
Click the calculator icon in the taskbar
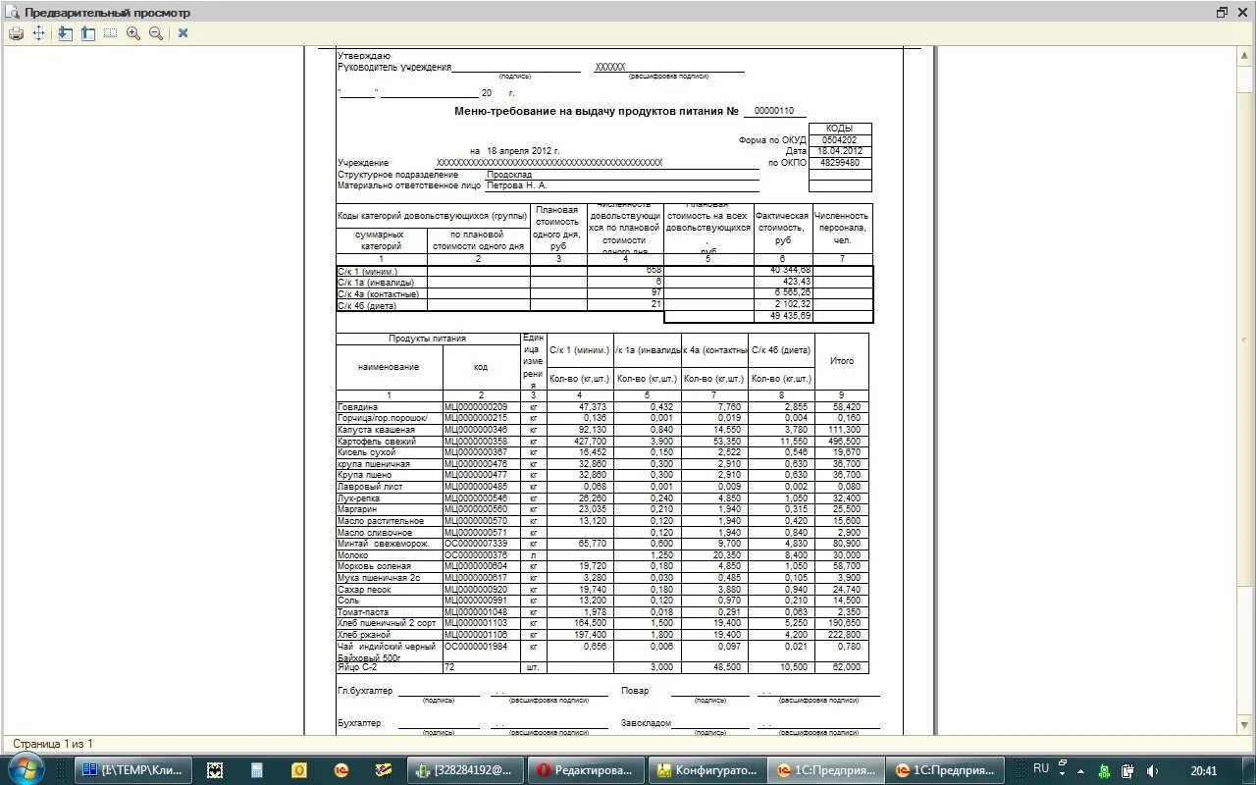257,770
